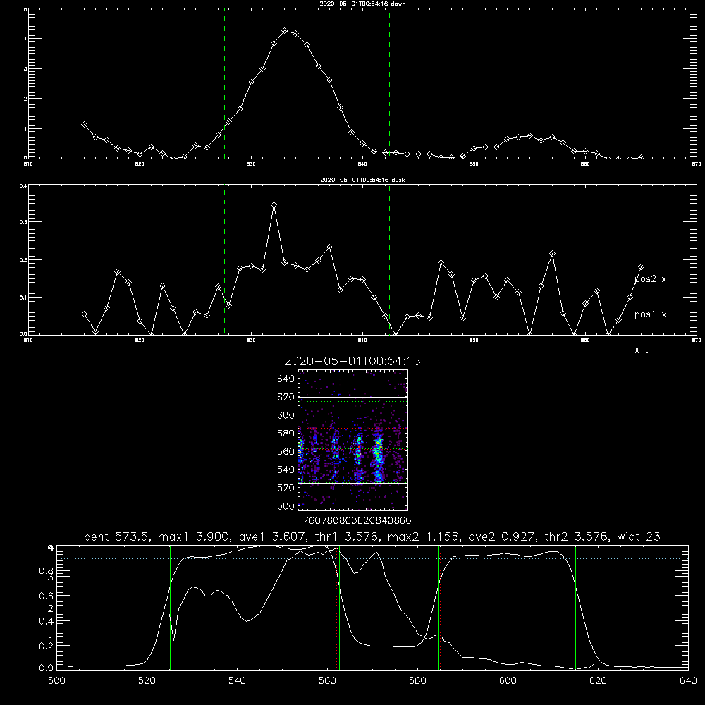This screenshot has width=705, height=705.
Task: Click the bottom plot y-axis label 0.4
Action: pyautogui.click(x=47, y=621)
